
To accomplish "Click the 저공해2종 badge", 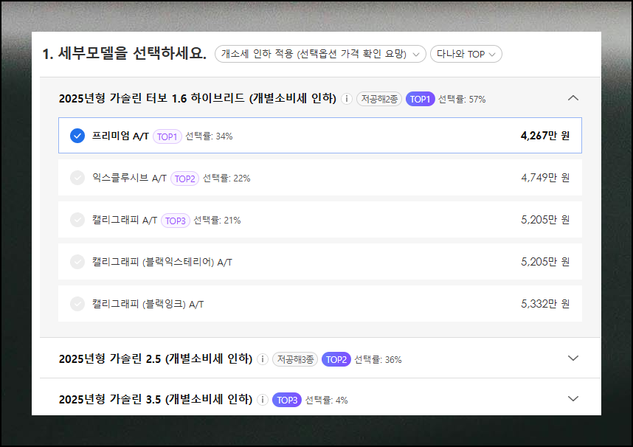I will click(x=379, y=99).
